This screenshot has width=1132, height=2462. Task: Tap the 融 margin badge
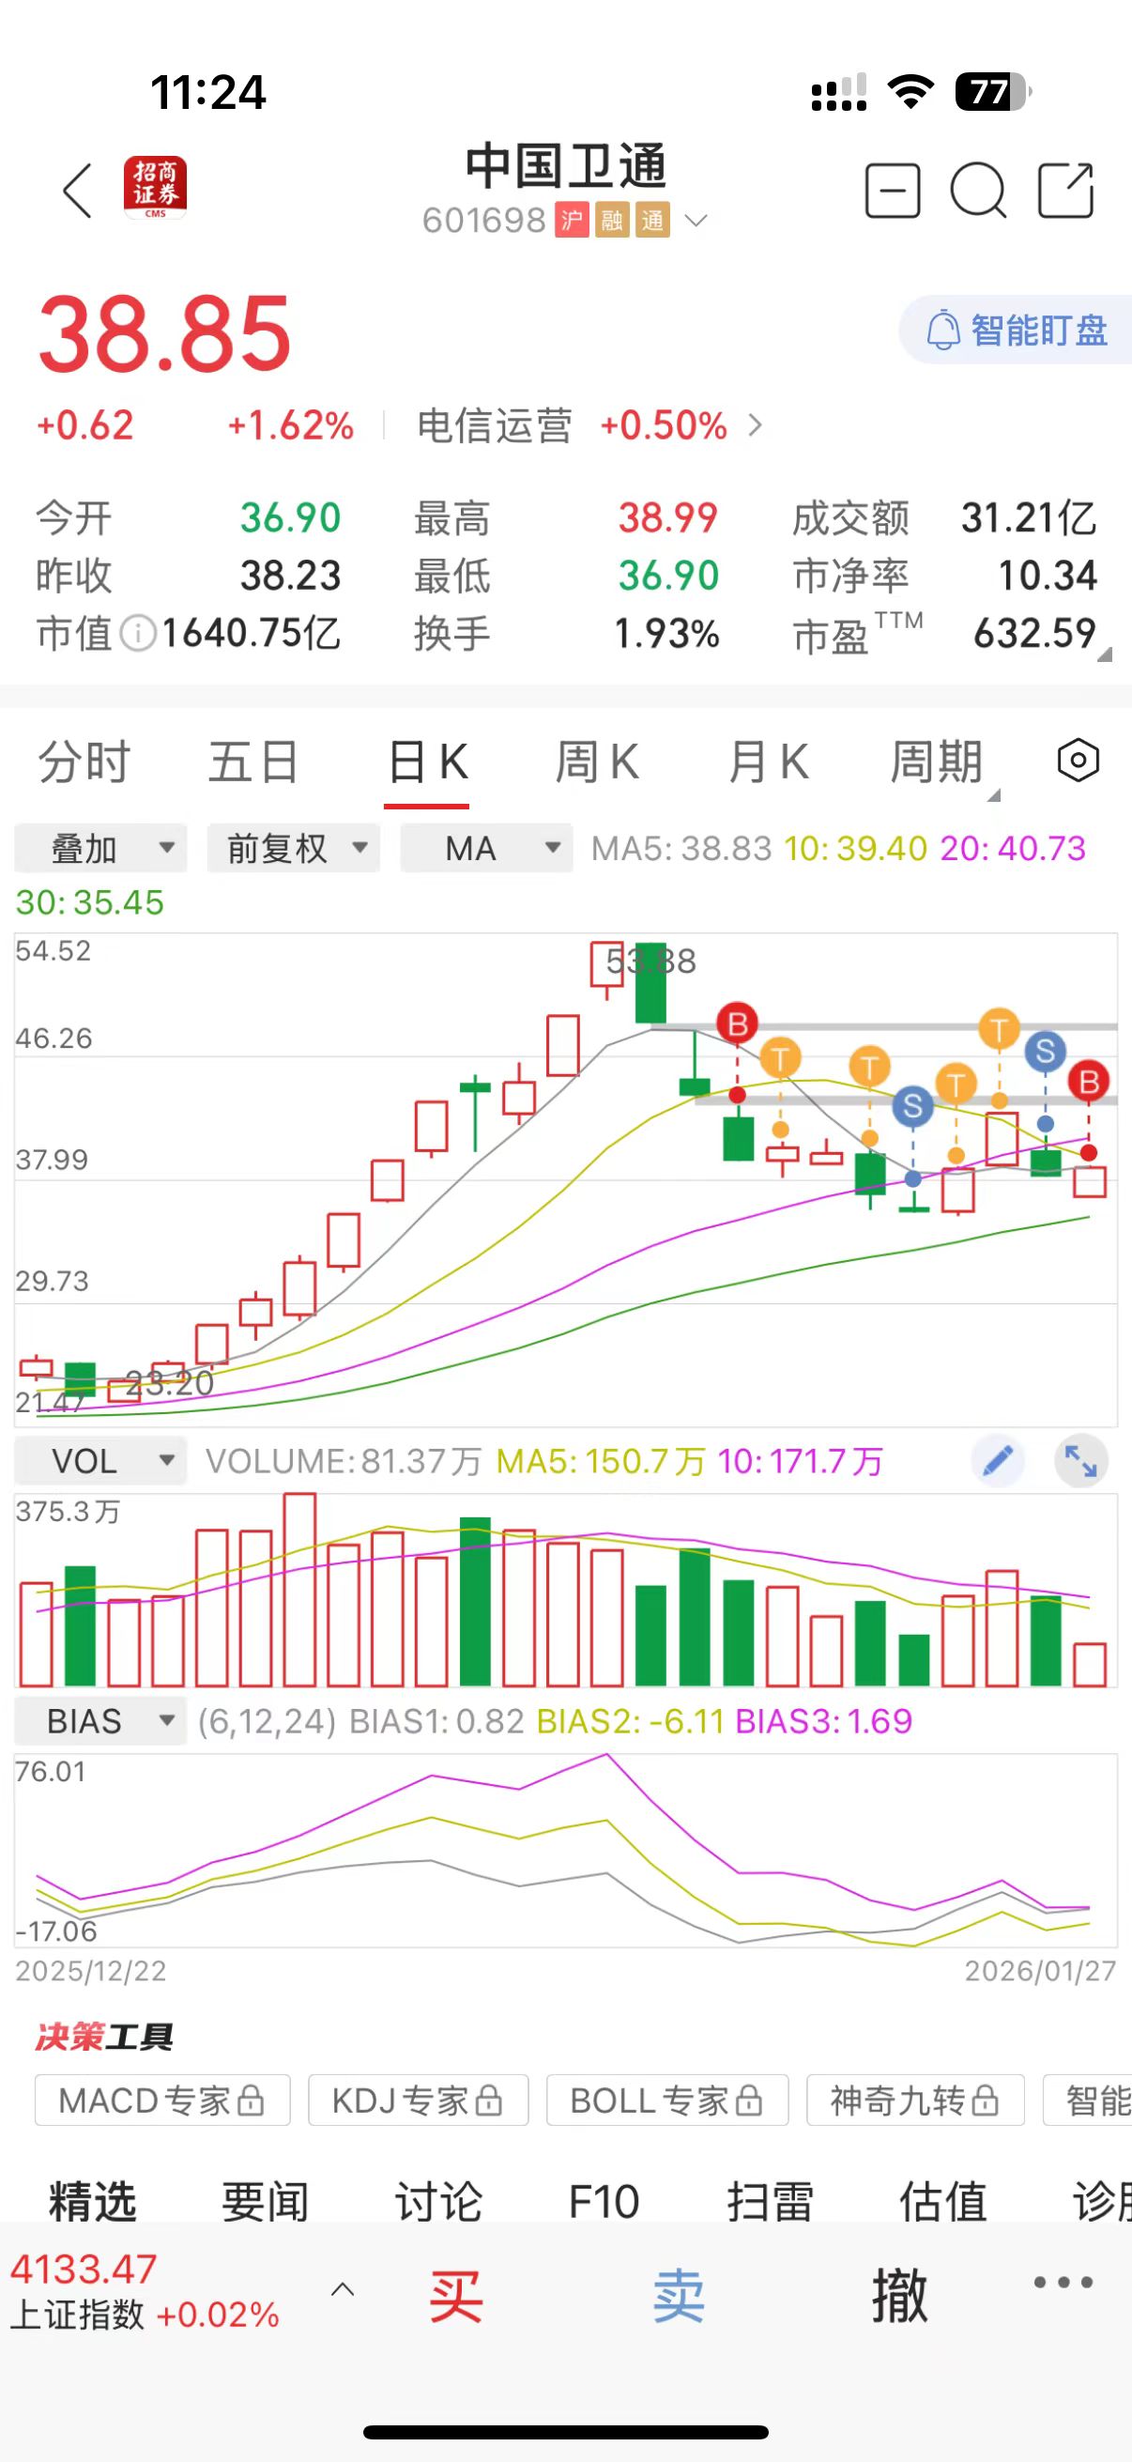point(611,221)
